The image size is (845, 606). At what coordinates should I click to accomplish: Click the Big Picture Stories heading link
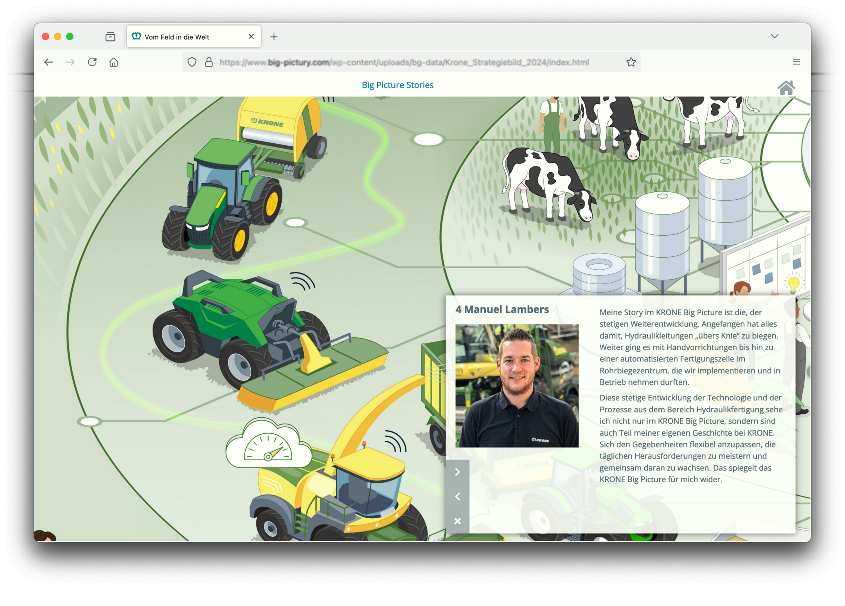coord(397,85)
